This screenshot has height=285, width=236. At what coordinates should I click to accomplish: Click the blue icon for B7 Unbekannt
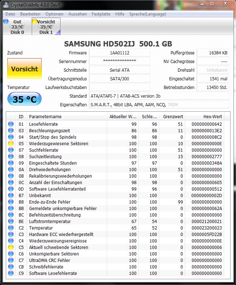point(11,195)
